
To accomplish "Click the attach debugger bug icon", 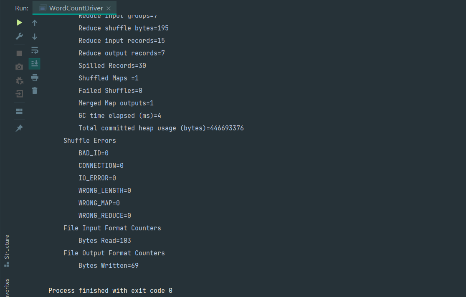I will coord(19,80).
